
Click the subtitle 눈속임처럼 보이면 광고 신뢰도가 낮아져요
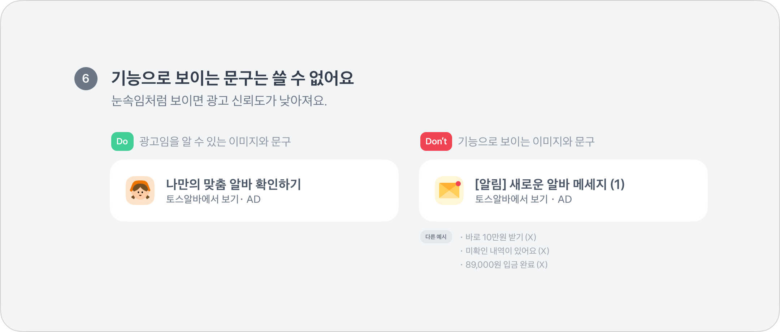[x=219, y=101]
